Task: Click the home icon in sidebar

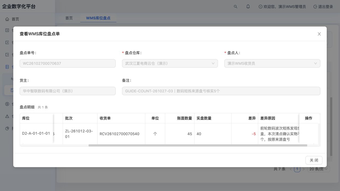Action: click(x=7, y=19)
